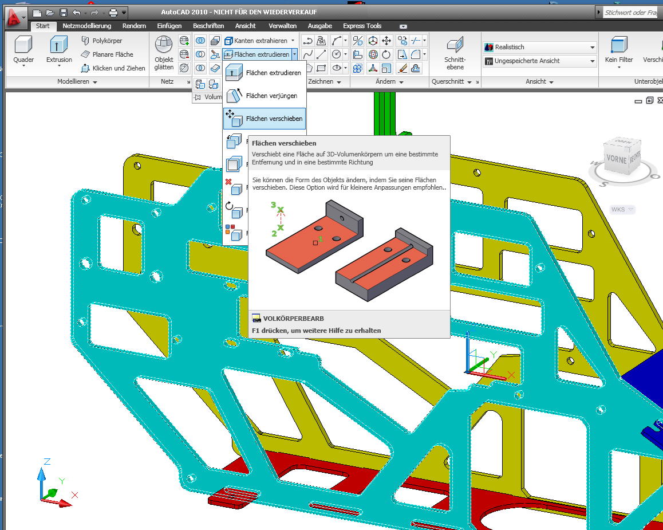The height and width of the screenshot is (530, 663).
Task: Expand the Ansicht panel title
Action: [x=539, y=81]
